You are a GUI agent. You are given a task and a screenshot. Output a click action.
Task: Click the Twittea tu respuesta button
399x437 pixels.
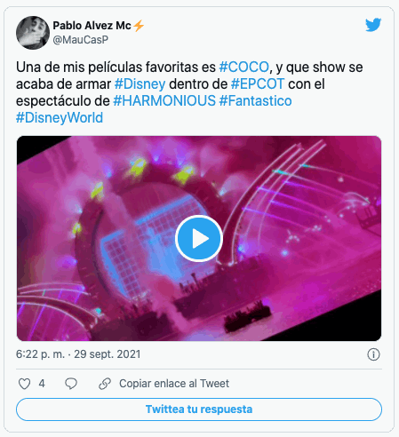coord(199,409)
